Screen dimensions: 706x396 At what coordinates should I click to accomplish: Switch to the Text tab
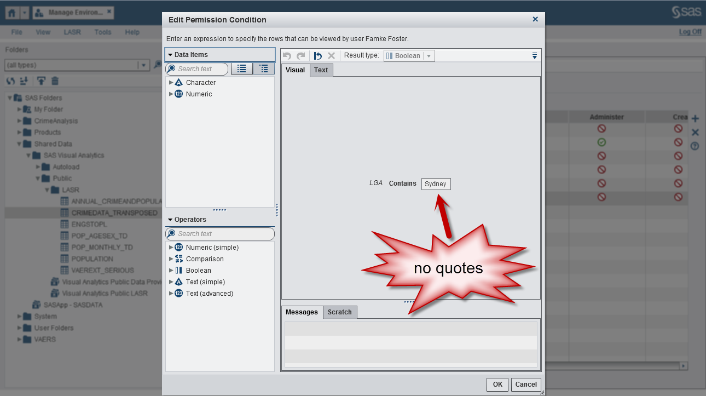321,70
